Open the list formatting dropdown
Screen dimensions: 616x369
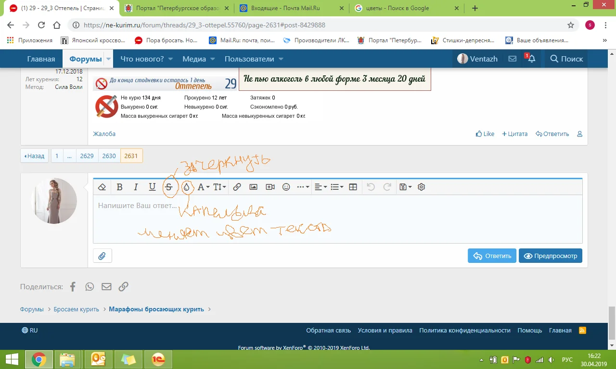tap(336, 187)
